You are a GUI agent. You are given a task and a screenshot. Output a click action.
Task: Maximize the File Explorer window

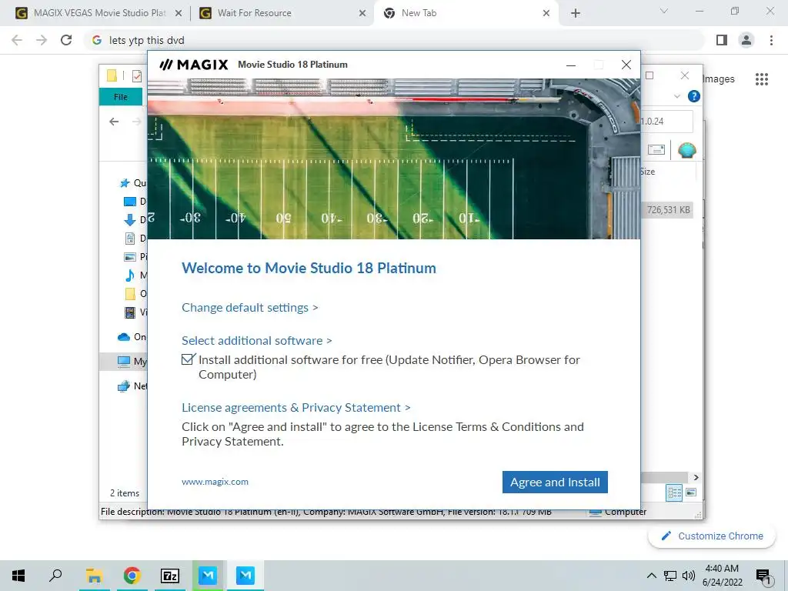click(649, 75)
